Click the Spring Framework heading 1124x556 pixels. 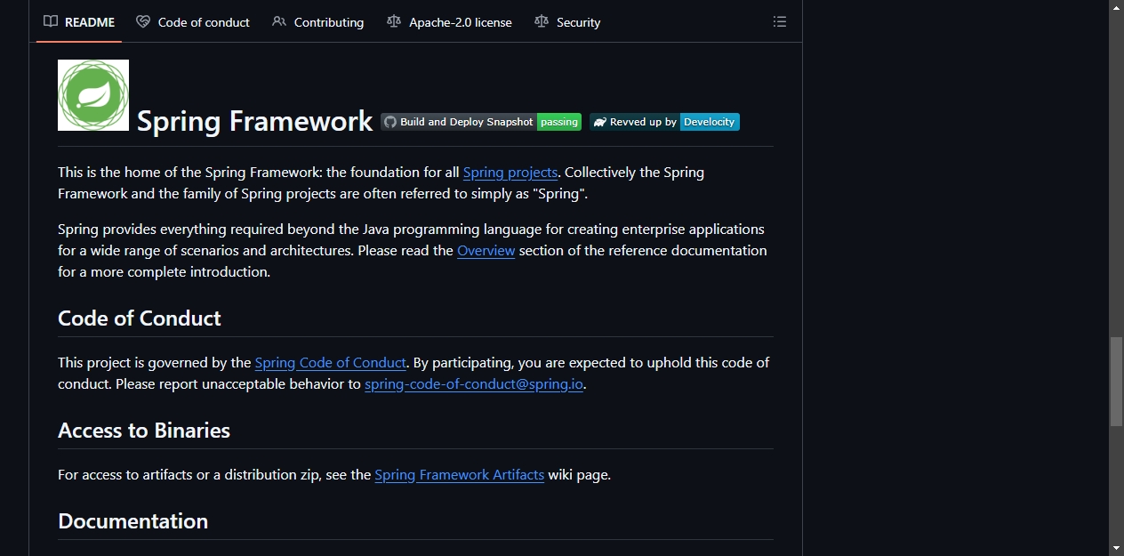tap(255, 121)
